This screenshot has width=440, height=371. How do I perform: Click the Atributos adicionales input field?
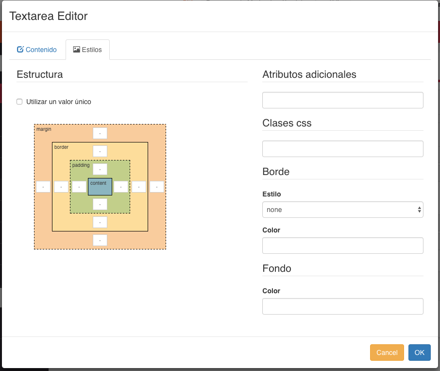click(x=343, y=100)
